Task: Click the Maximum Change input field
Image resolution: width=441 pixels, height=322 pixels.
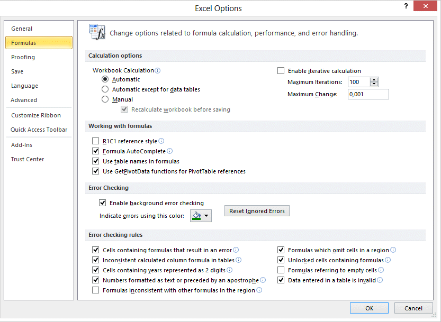Action: click(x=368, y=94)
